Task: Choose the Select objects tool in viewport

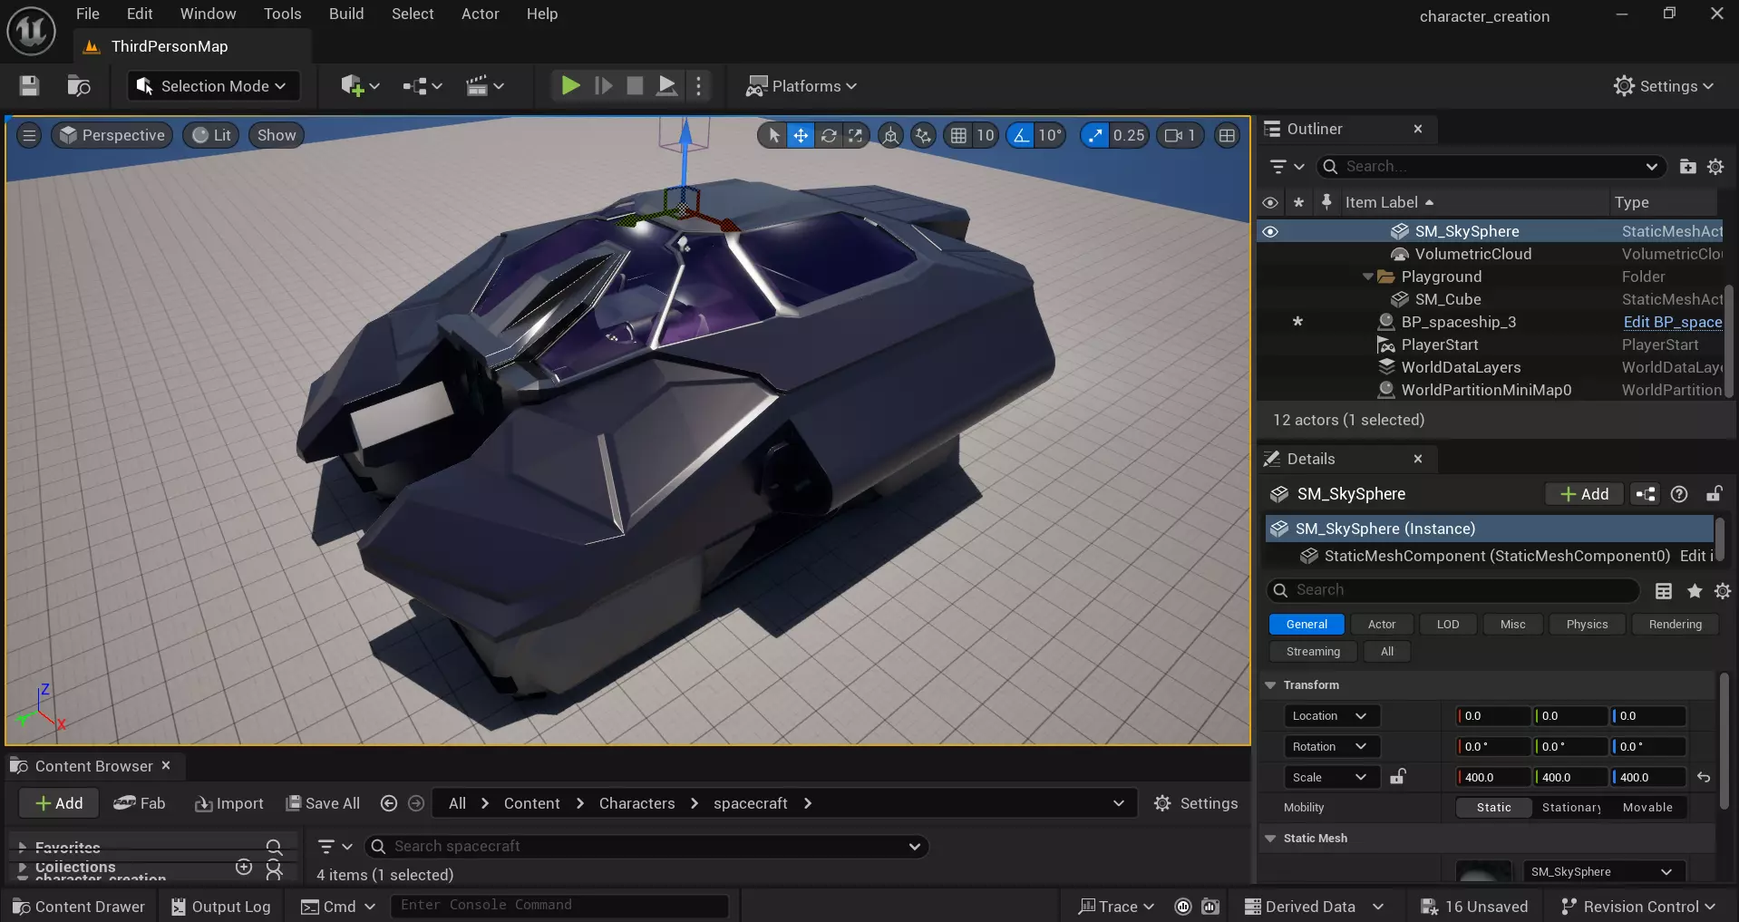Action: tap(773, 135)
